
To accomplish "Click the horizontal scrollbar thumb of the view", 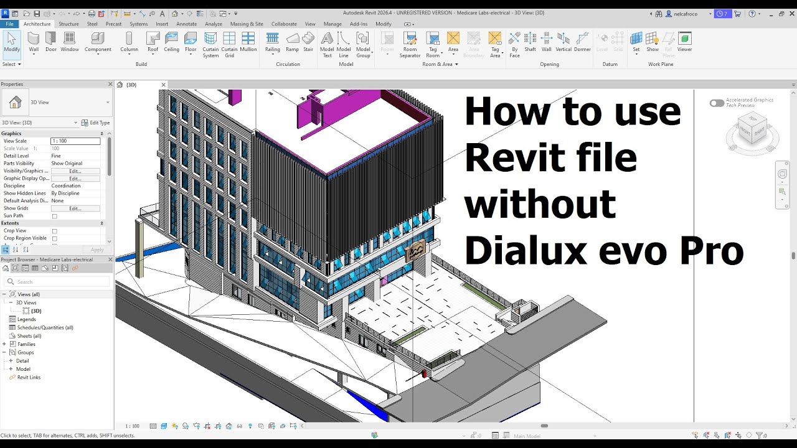I will point(544,426).
